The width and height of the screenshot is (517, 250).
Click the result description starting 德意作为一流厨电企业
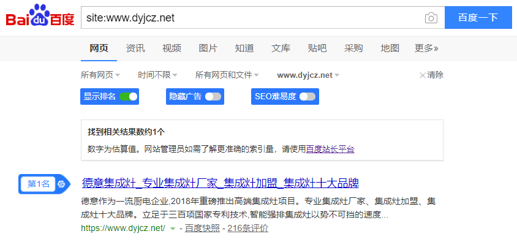258,208
